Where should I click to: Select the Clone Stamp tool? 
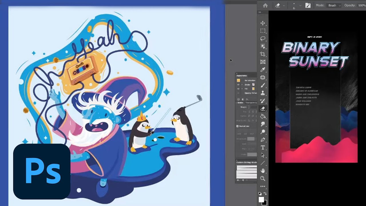coord(263,93)
